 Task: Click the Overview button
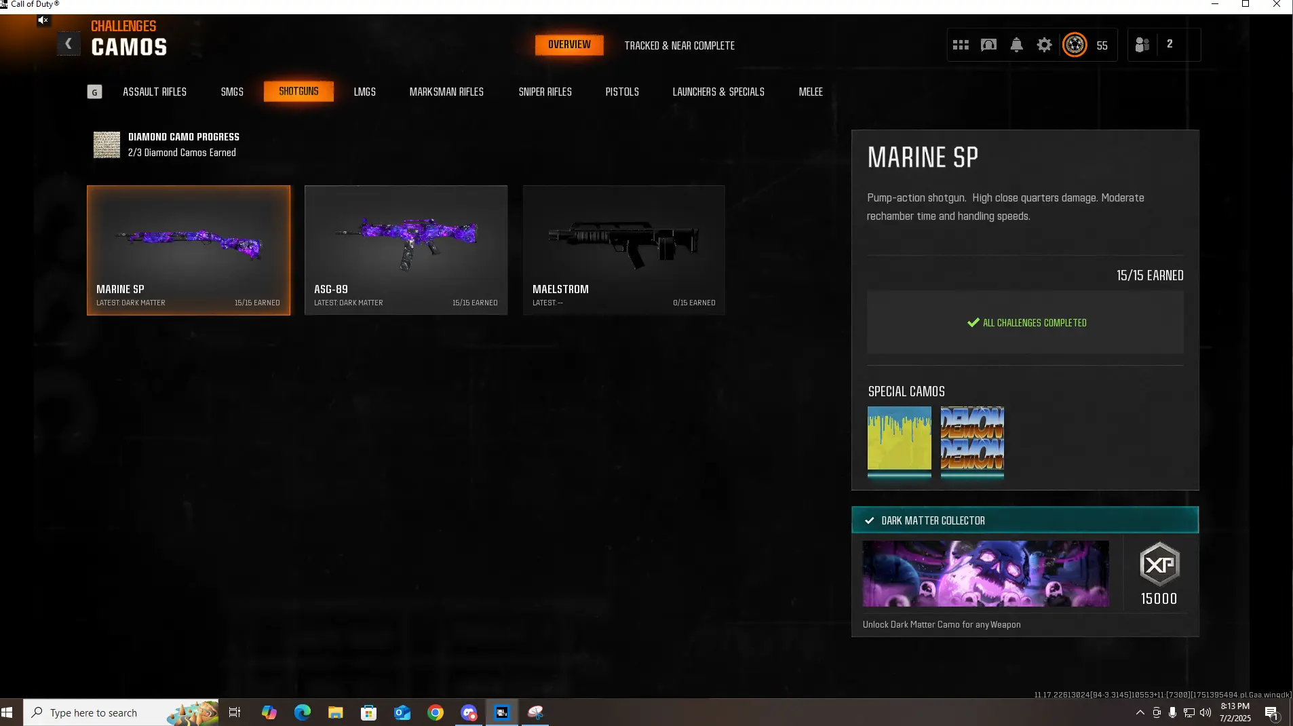[569, 45]
